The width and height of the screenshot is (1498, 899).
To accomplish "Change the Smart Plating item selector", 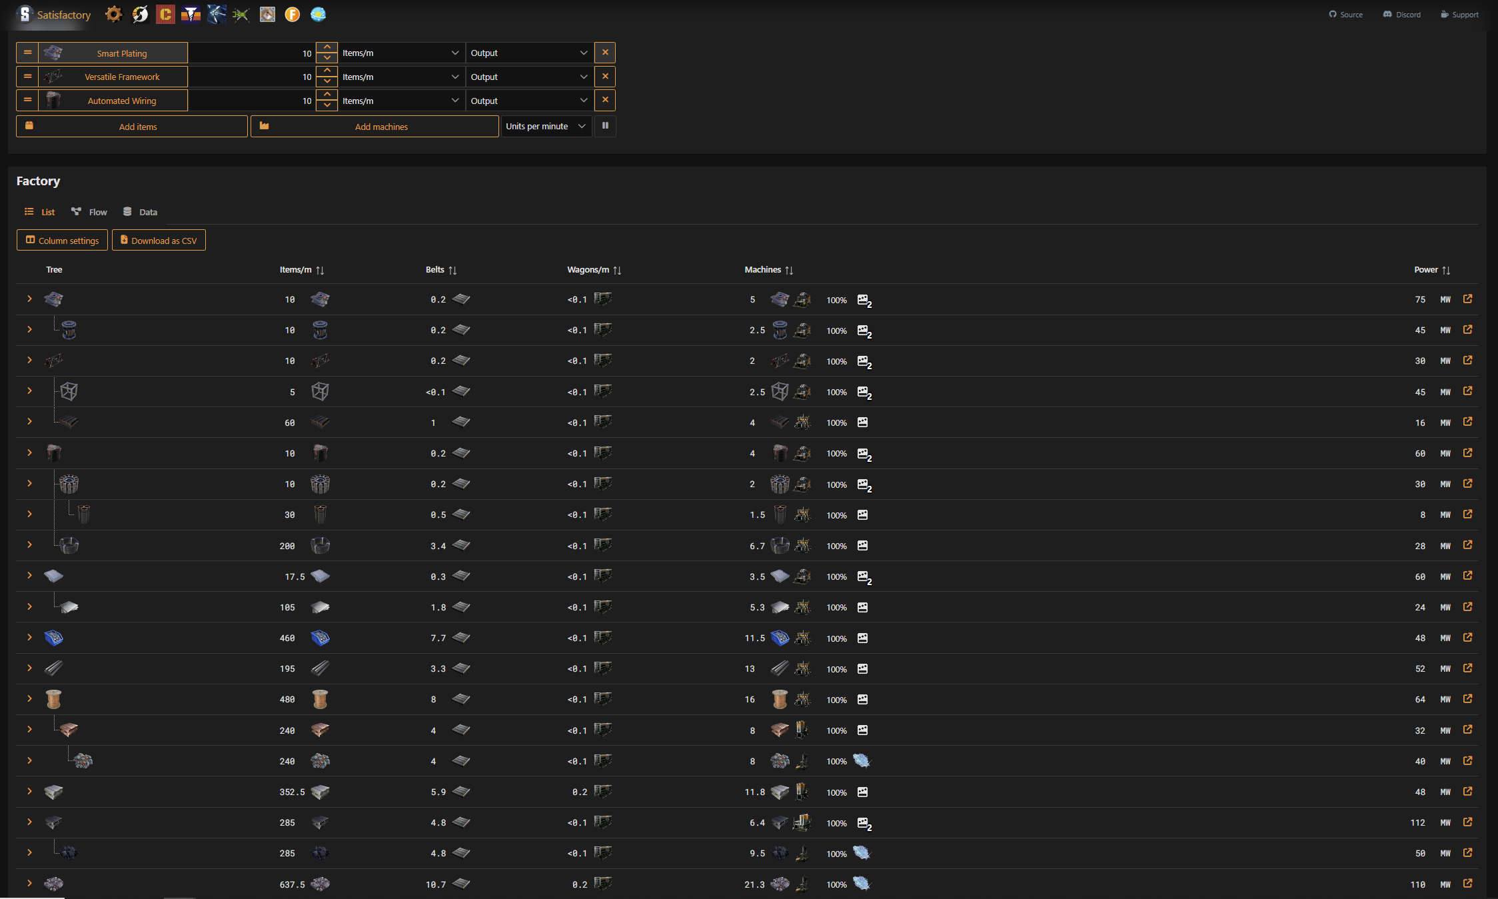I will click(x=113, y=53).
